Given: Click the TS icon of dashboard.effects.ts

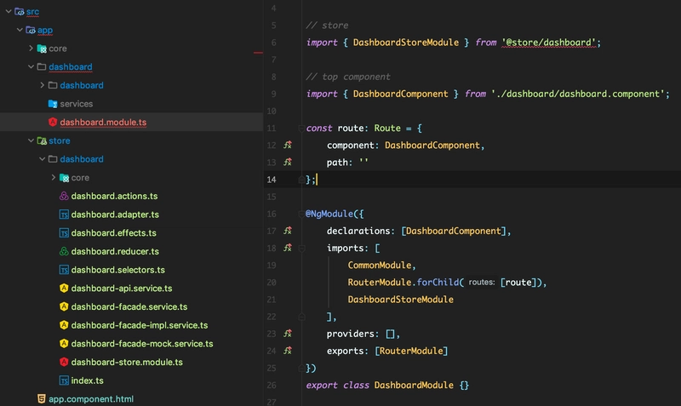Looking at the screenshot, I should click(64, 232).
